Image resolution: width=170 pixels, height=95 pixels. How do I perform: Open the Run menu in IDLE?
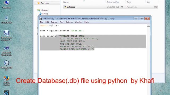point(61,22)
